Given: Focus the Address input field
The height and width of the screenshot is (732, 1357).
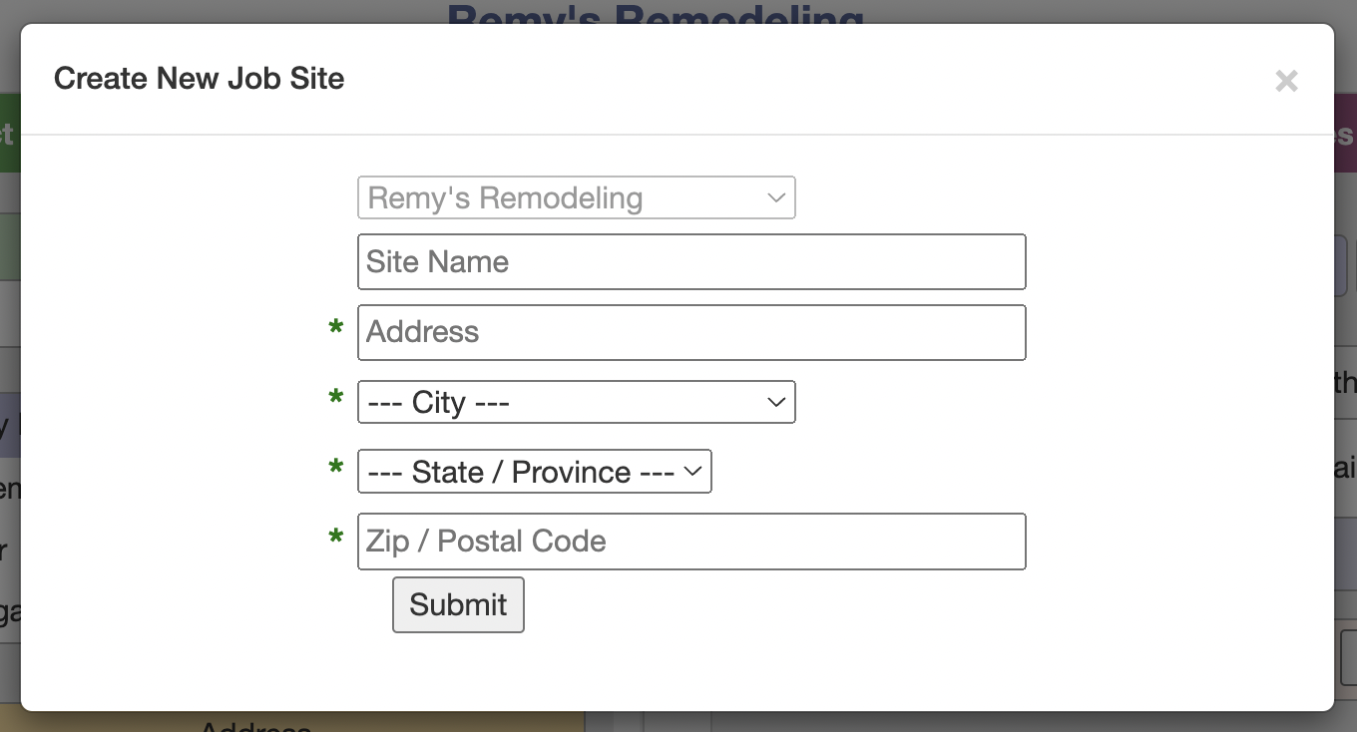Looking at the screenshot, I should tap(690, 332).
